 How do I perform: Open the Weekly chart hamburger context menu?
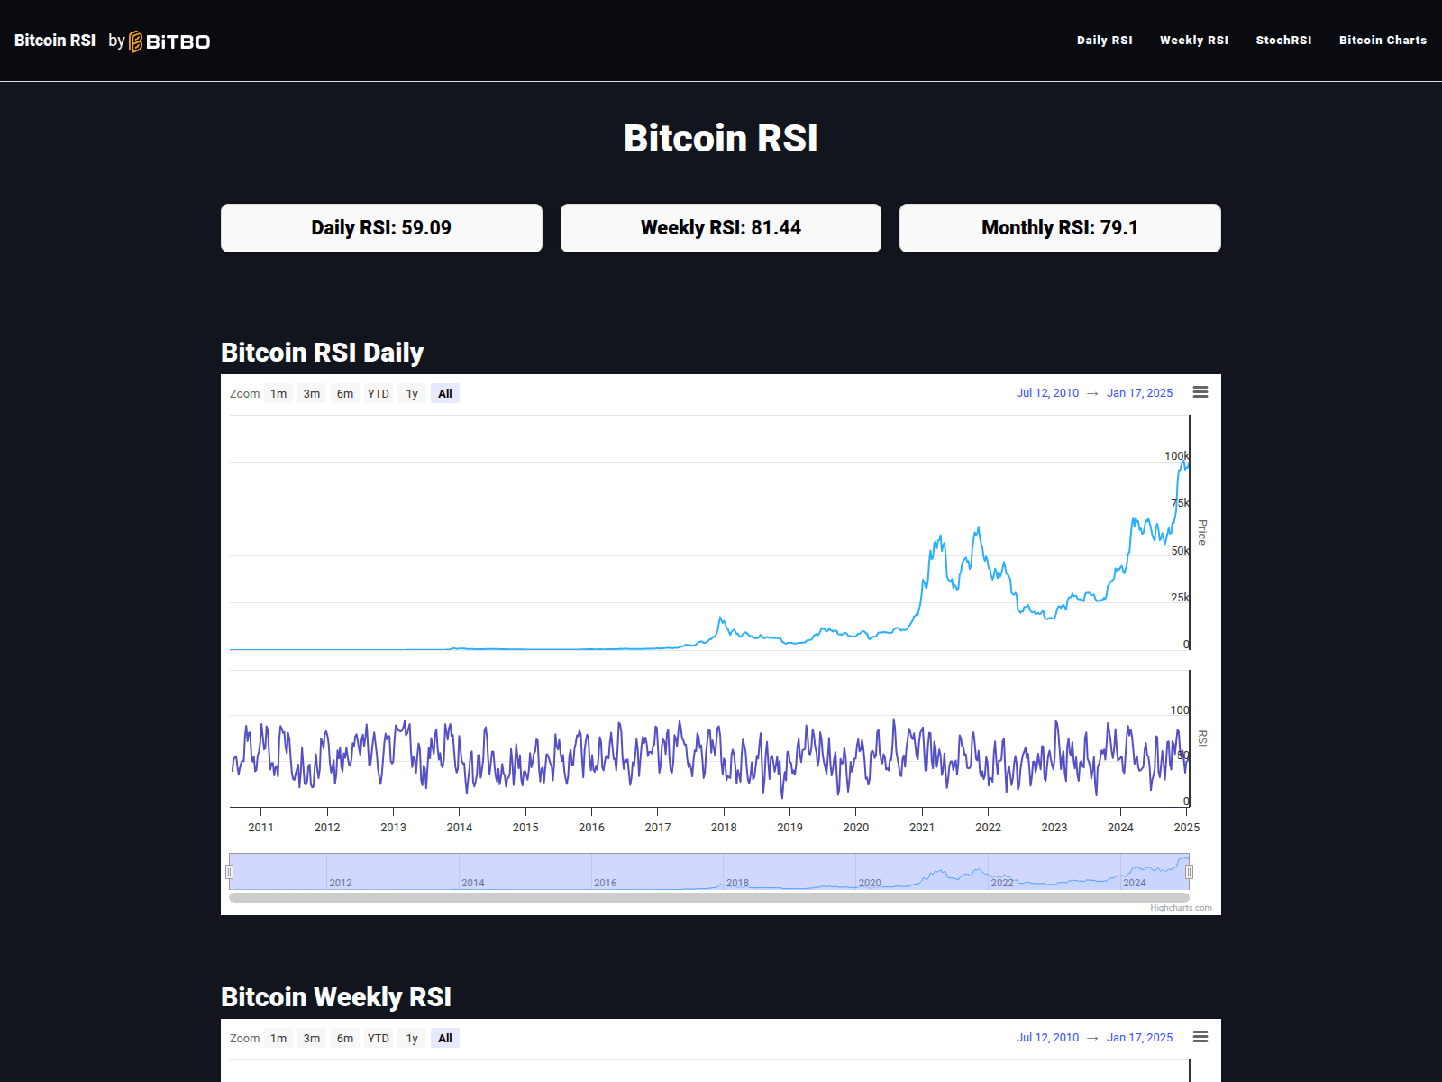click(1200, 1037)
